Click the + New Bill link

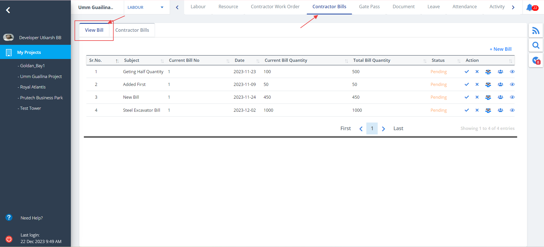(500, 49)
